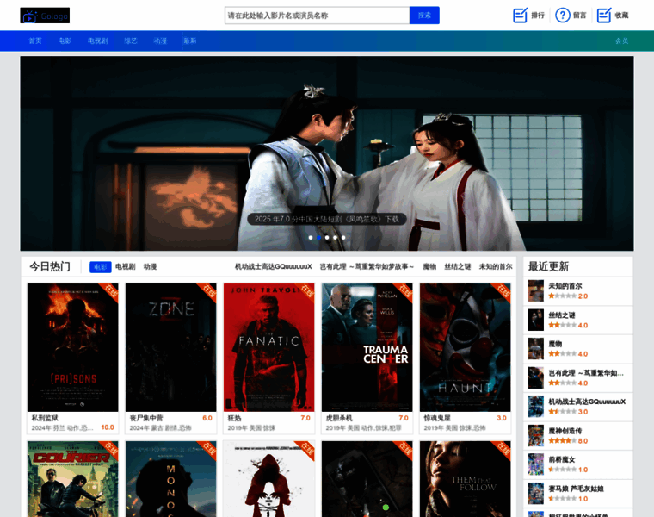Screen dimensions: 654x517
Task: Open the Zone 丧尸集中营 poster
Action: coord(170,347)
